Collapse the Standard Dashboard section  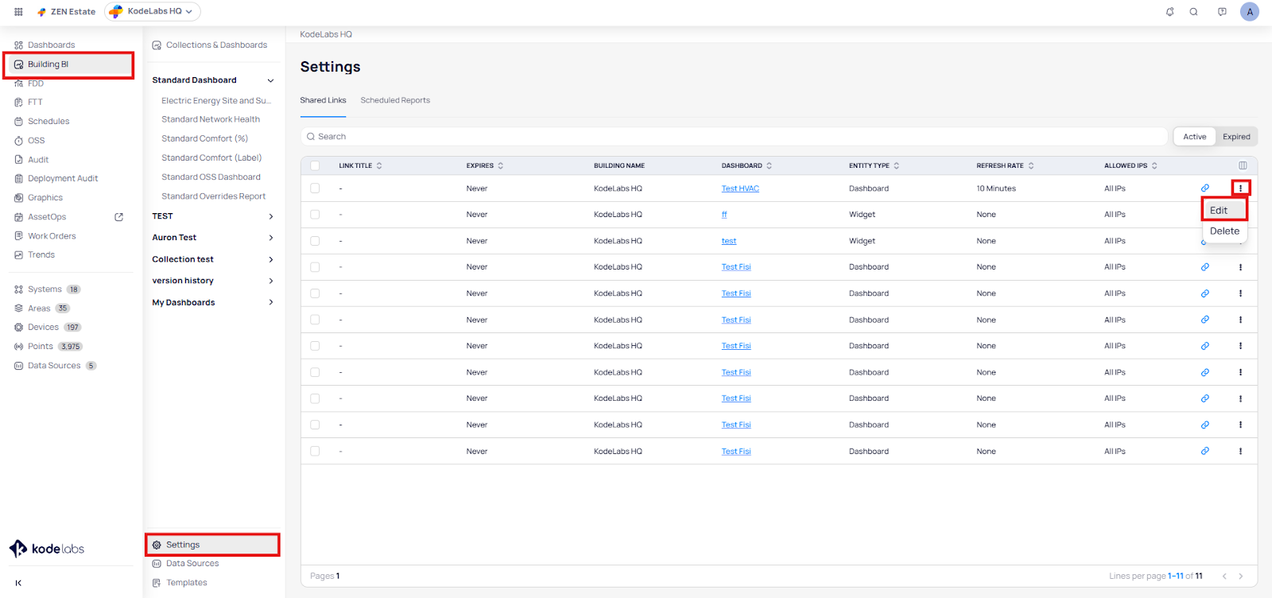coord(270,80)
